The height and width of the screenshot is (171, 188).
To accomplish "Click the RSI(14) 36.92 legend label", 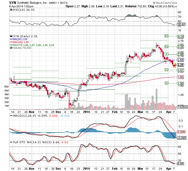I will [x=24, y=10].
